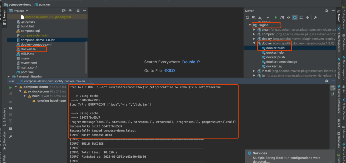Screen dimensions: 346x163
Task: Expand the jar plugin node
Action: click(254, 75)
